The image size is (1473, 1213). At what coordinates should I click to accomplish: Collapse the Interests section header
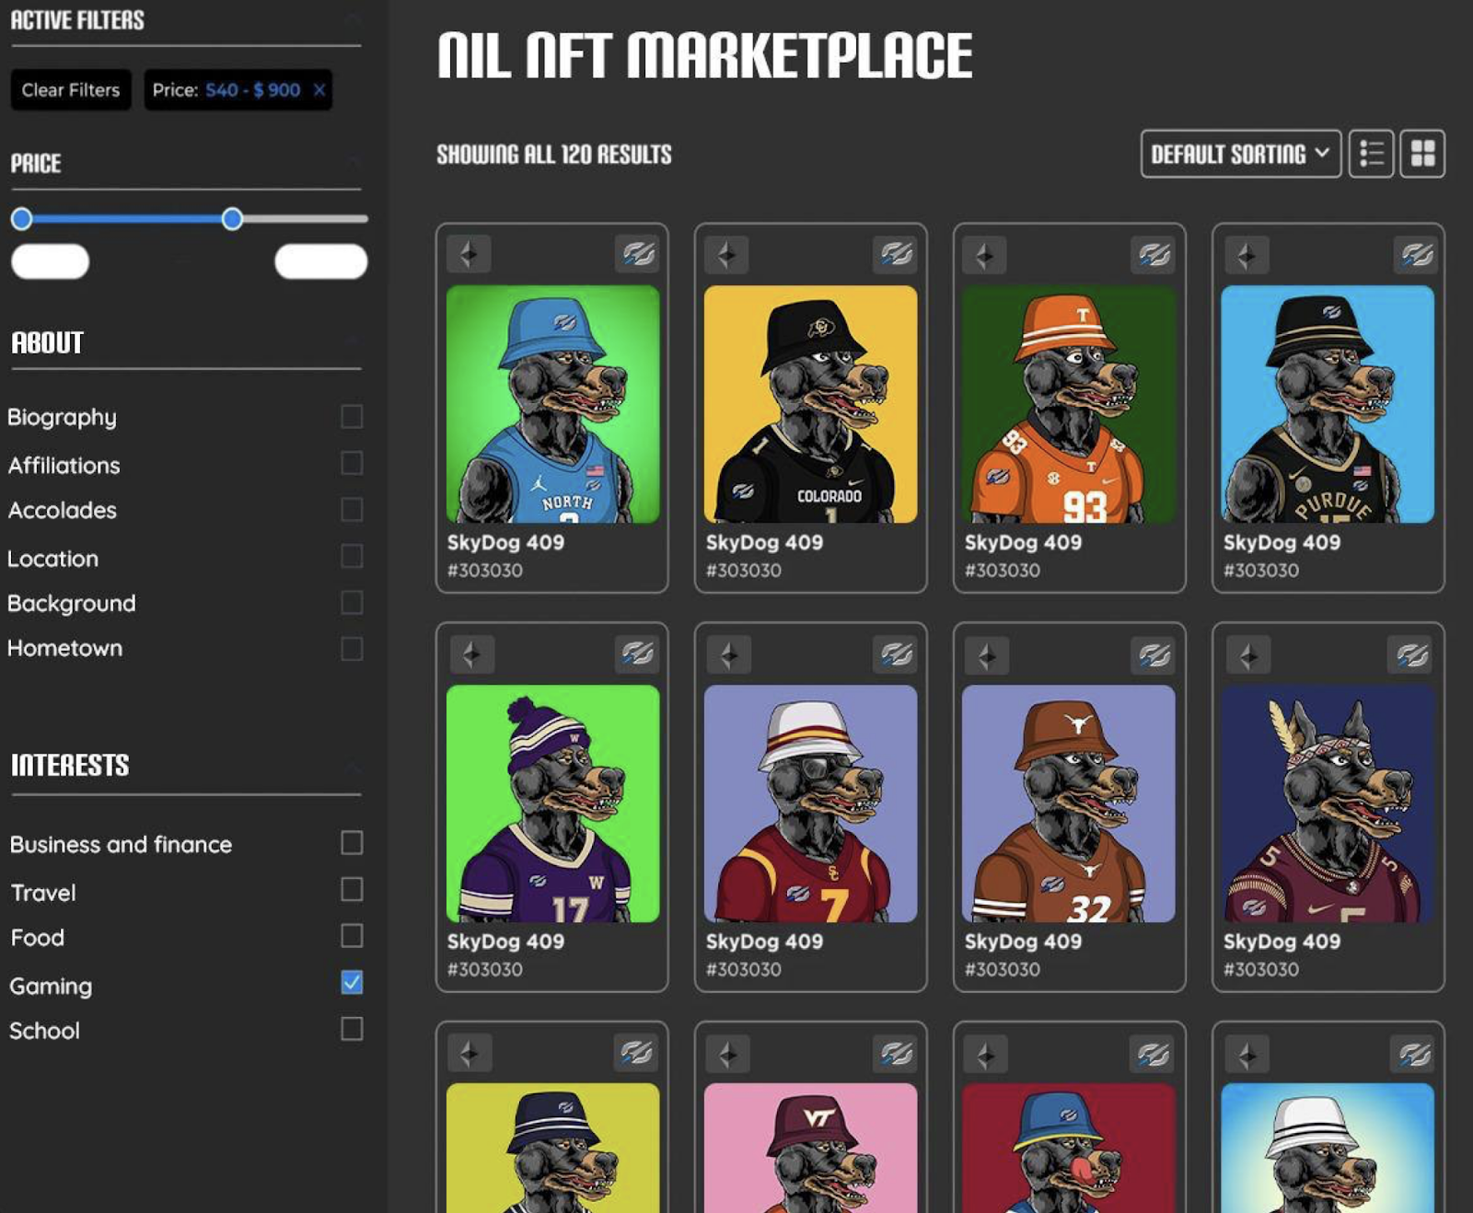[352, 765]
